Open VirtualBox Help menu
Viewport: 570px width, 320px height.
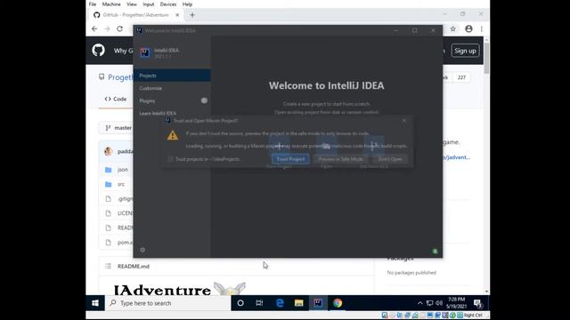[187, 4]
